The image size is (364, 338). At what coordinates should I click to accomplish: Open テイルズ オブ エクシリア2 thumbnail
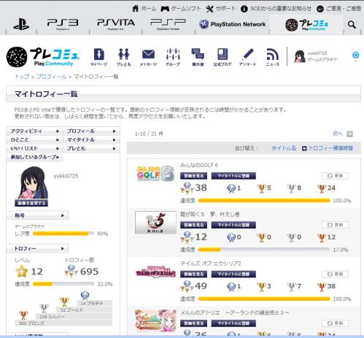[155, 272]
